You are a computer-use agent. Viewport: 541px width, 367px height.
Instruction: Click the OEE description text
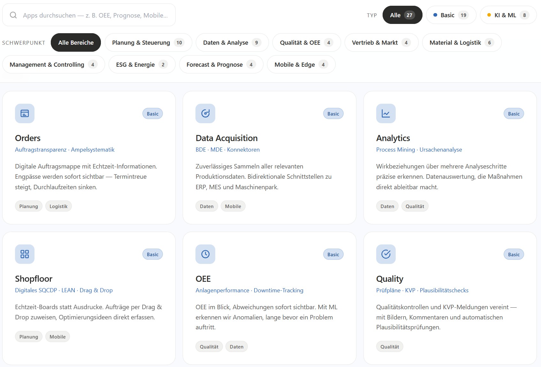click(x=266, y=317)
